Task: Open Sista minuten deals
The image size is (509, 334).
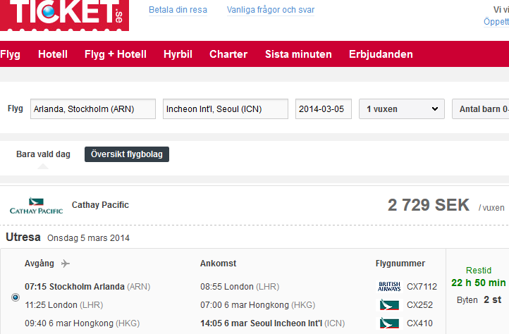Action: coord(298,54)
